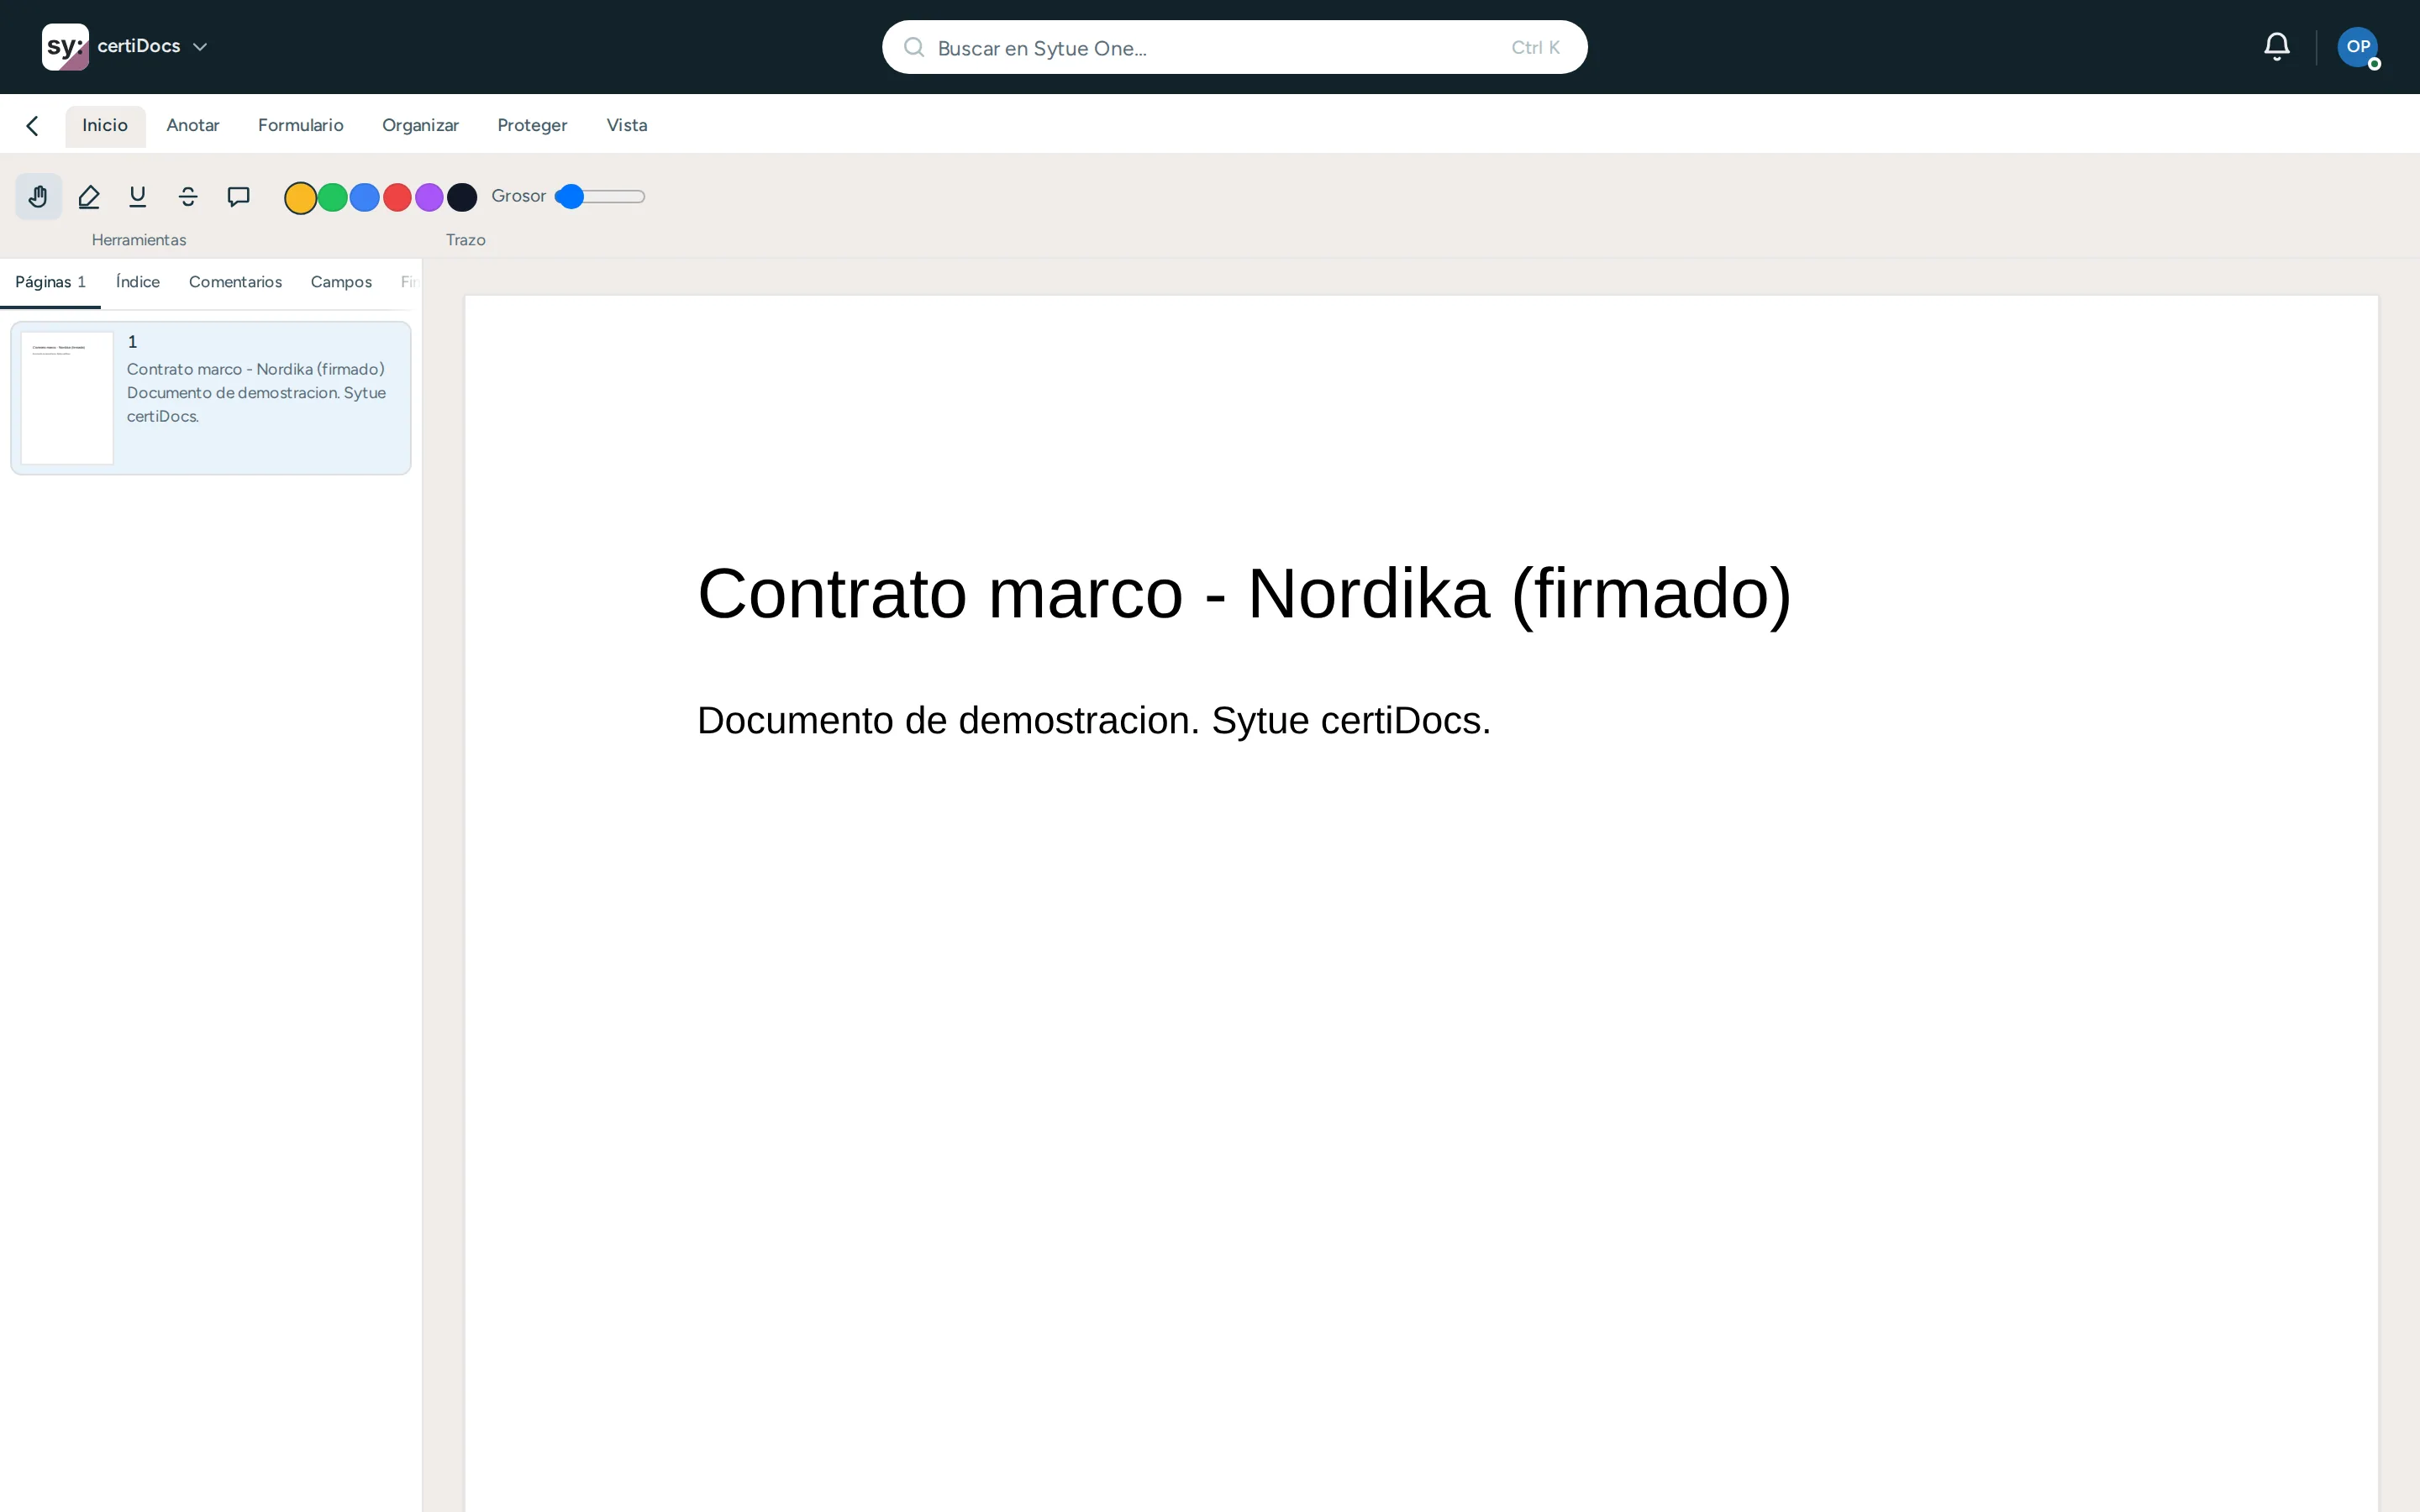Click the search magnifier icon
2420x1512 pixels.
click(x=913, y=47)
